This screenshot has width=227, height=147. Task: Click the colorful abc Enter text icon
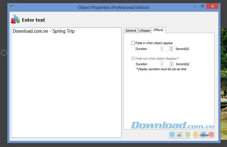tap(16, 20)
